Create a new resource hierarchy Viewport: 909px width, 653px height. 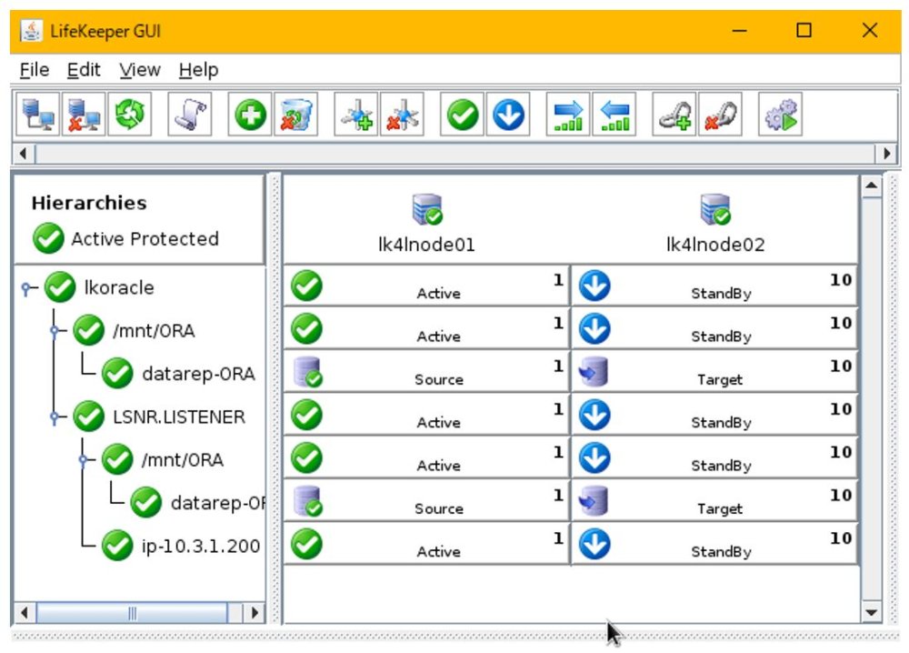click(249, 114)
